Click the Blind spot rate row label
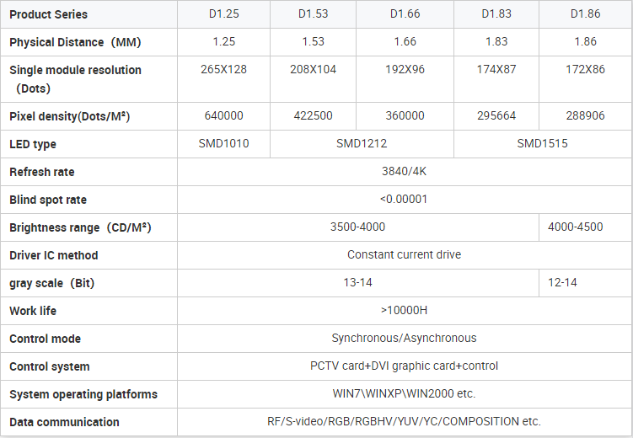 (x=48, y=200)
